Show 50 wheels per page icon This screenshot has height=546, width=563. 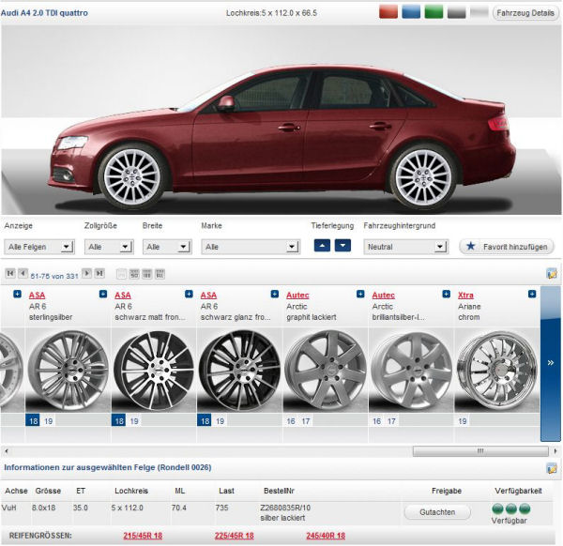[x=134, y=274]
